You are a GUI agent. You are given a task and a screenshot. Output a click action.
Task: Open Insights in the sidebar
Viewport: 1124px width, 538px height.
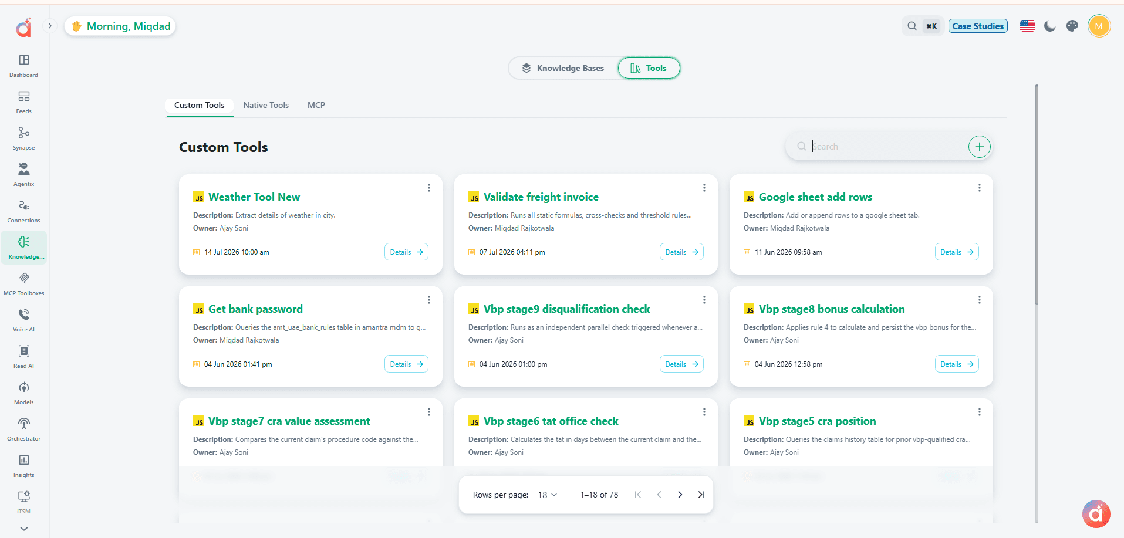(23, 466)
